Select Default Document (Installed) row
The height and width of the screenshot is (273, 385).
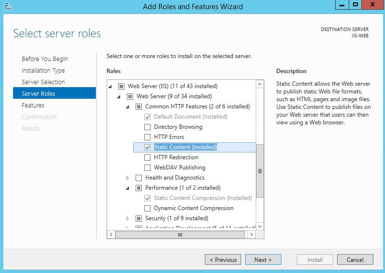pos(190,117)
